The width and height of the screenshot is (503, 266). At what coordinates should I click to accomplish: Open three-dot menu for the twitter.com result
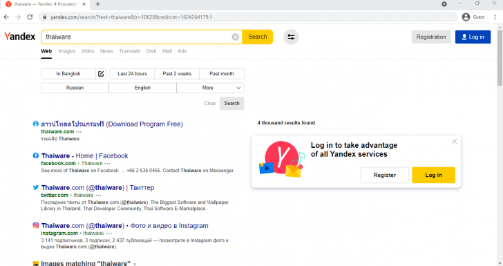click(98, 196)
